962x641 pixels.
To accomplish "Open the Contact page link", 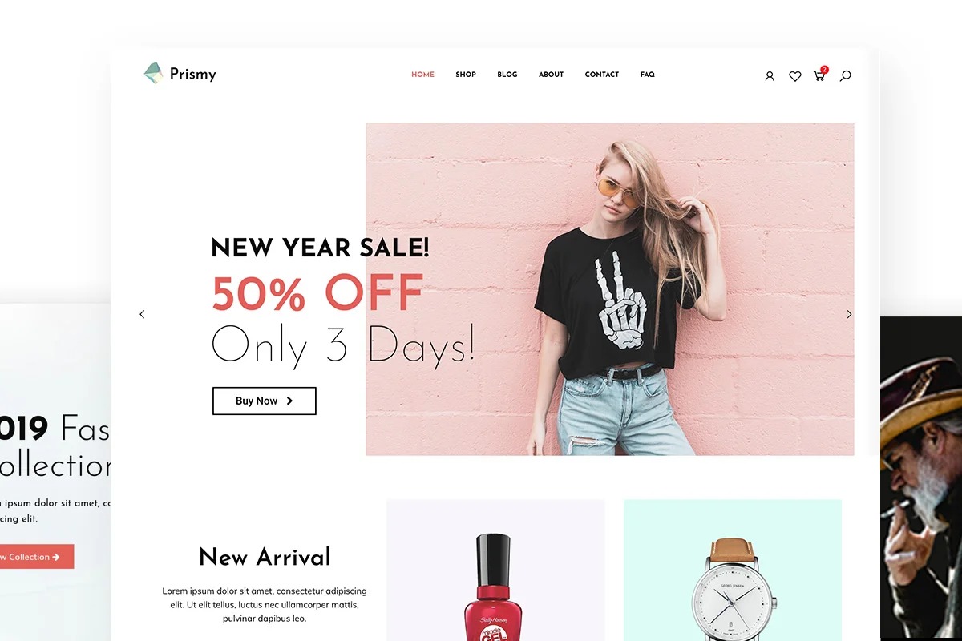I will click(x=602, y=75).
